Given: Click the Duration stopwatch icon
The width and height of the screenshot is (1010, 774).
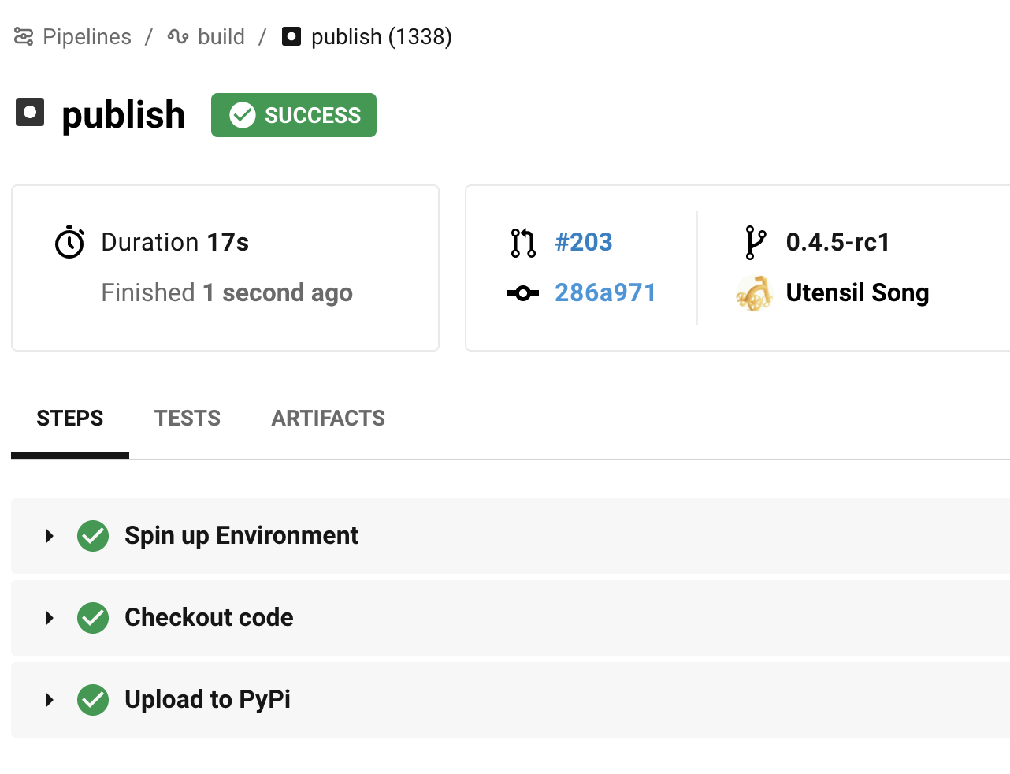Looking at the screenshot, I should [69, 242].
